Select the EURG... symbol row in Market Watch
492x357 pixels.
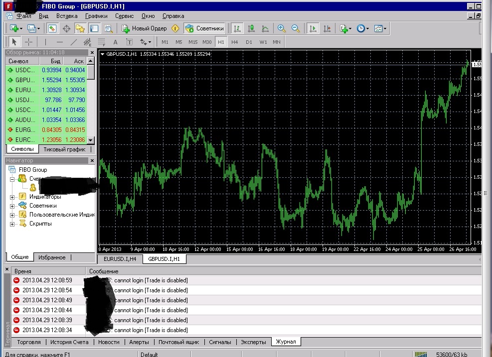point(46,130)
